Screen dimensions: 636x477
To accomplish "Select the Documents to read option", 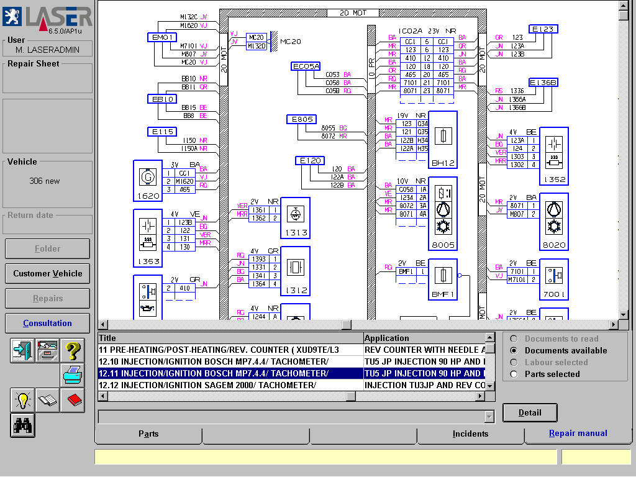I will coord(514,338).
